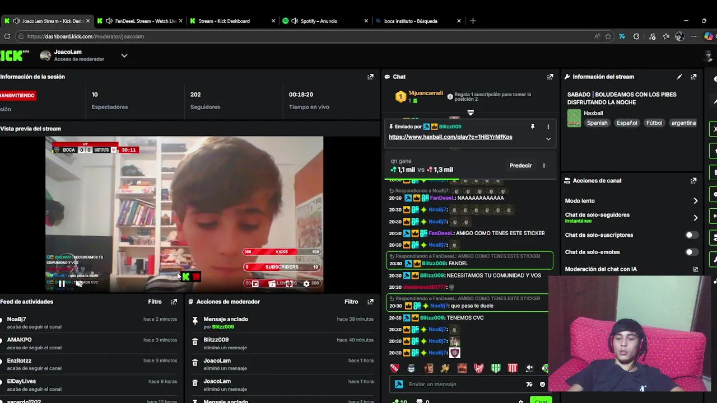This screenshot has width=717, height=403.
Task: Open browser extensions puzzle icon
Action: pyautogui.click(x=636, y=36)
